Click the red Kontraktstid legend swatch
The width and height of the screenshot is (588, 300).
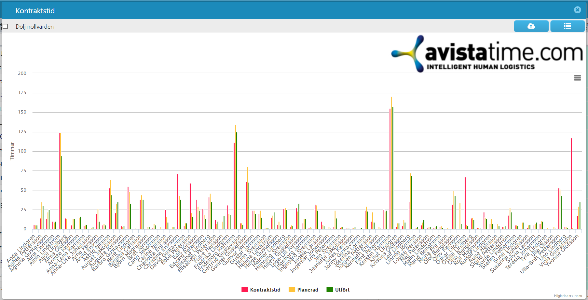245,290
